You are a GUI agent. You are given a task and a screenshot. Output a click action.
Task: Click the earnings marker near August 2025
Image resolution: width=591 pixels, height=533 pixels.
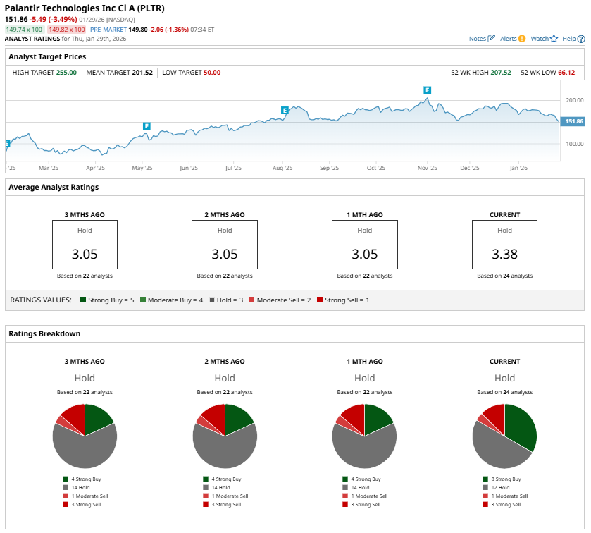285,110
